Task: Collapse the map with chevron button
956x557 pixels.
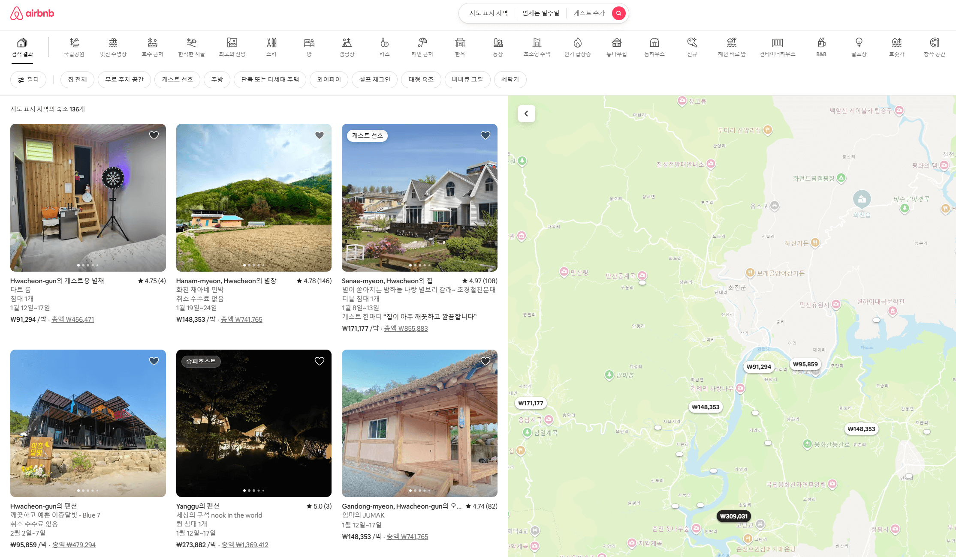Action: pos(526,114)
